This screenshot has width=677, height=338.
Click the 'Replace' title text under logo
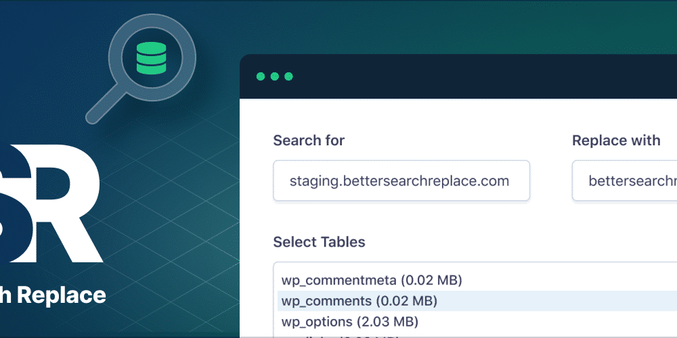[62, 295]
